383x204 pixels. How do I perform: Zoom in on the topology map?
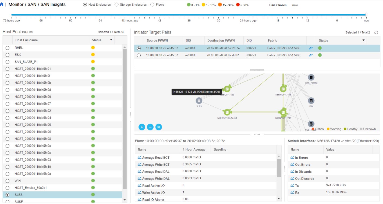pos(142,127)
